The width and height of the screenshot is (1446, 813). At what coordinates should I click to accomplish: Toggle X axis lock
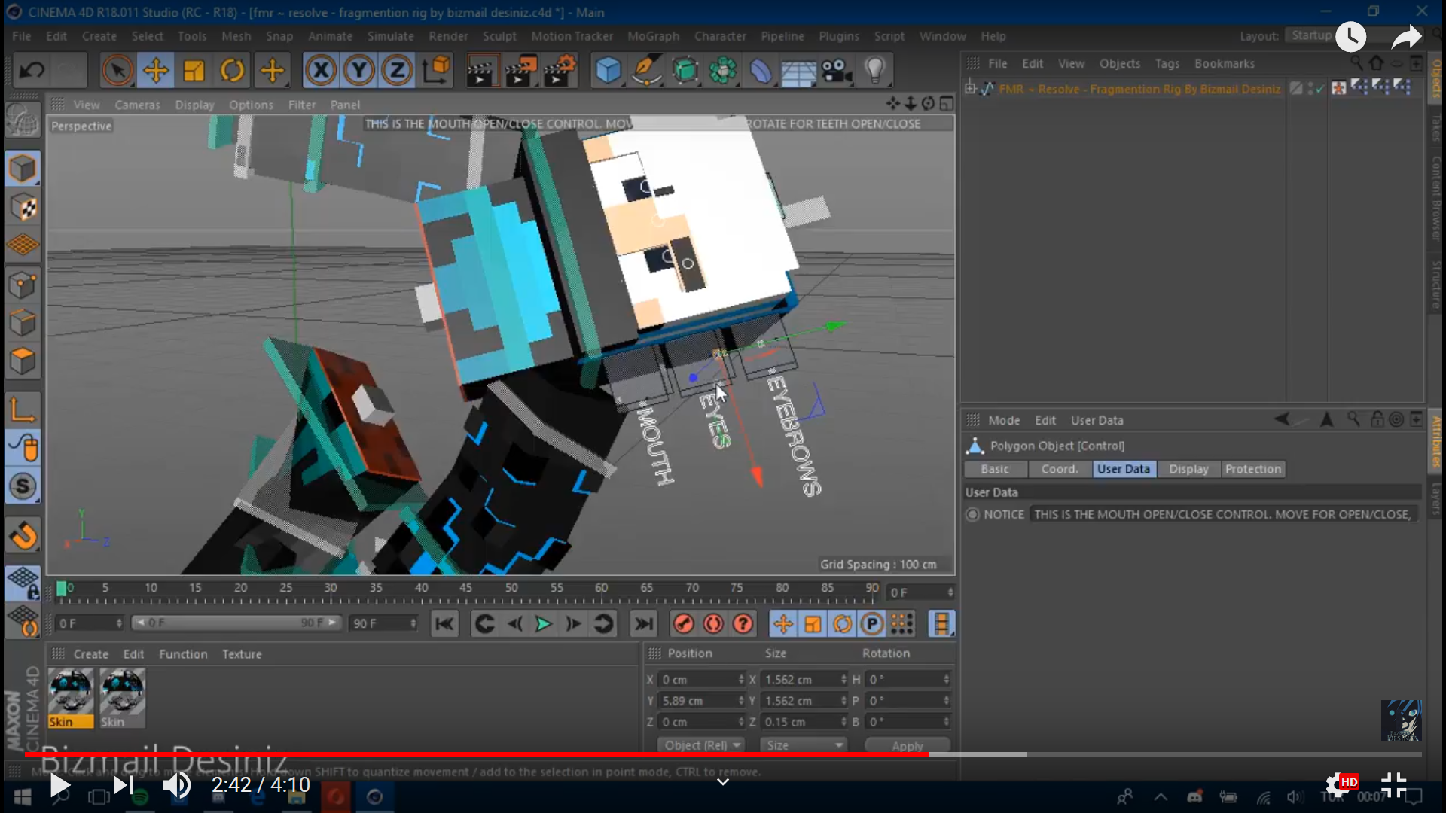[x=321, y=70]
